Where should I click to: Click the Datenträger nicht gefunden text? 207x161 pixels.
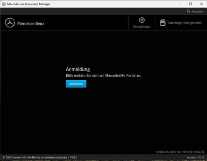click(x=185, y=23)
